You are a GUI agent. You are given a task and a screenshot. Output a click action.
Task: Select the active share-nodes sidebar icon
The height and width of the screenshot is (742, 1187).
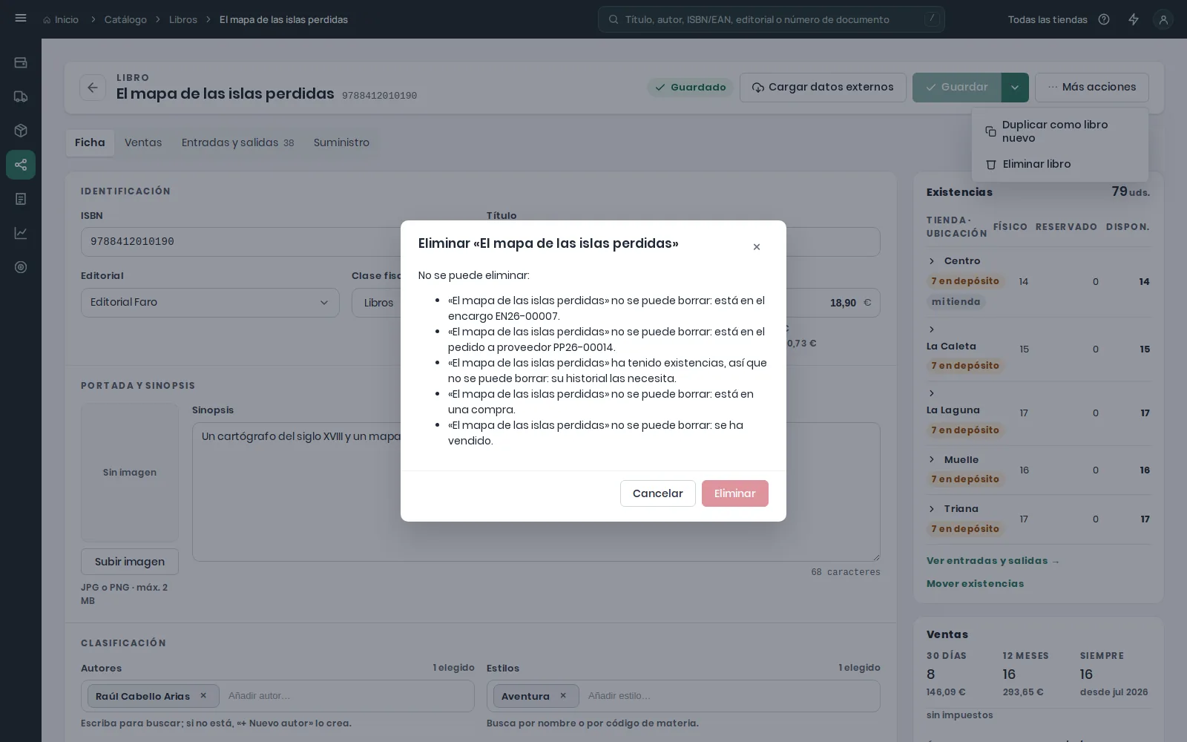pyautogui.click(x=21, y=165)
